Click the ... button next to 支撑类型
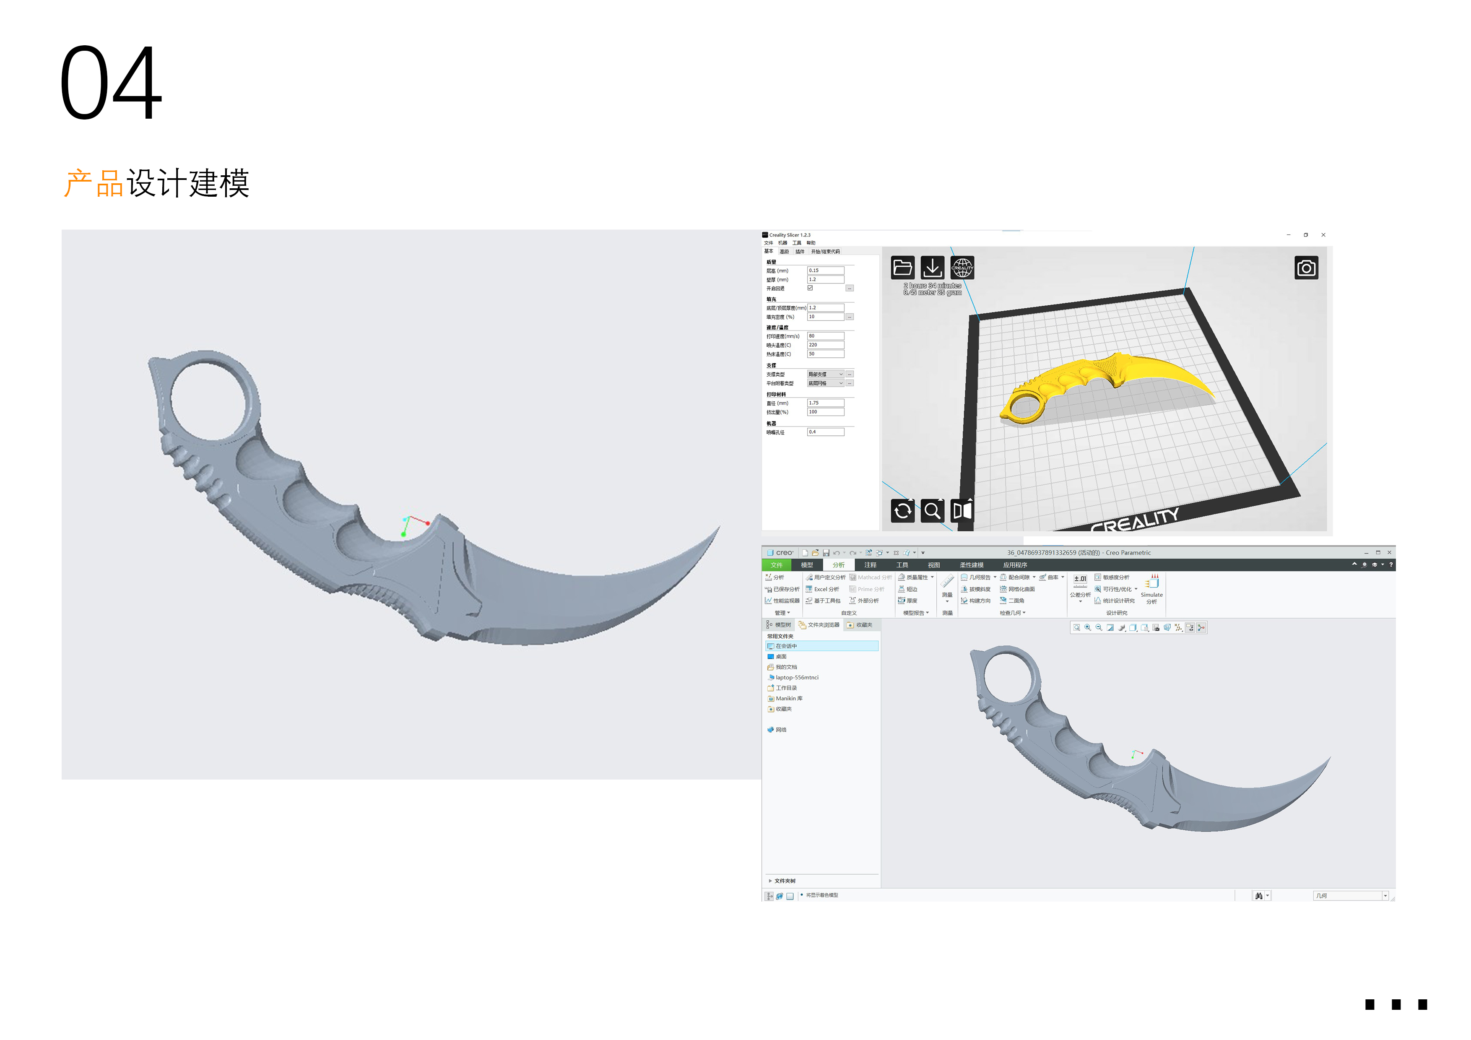 (850, 374)
